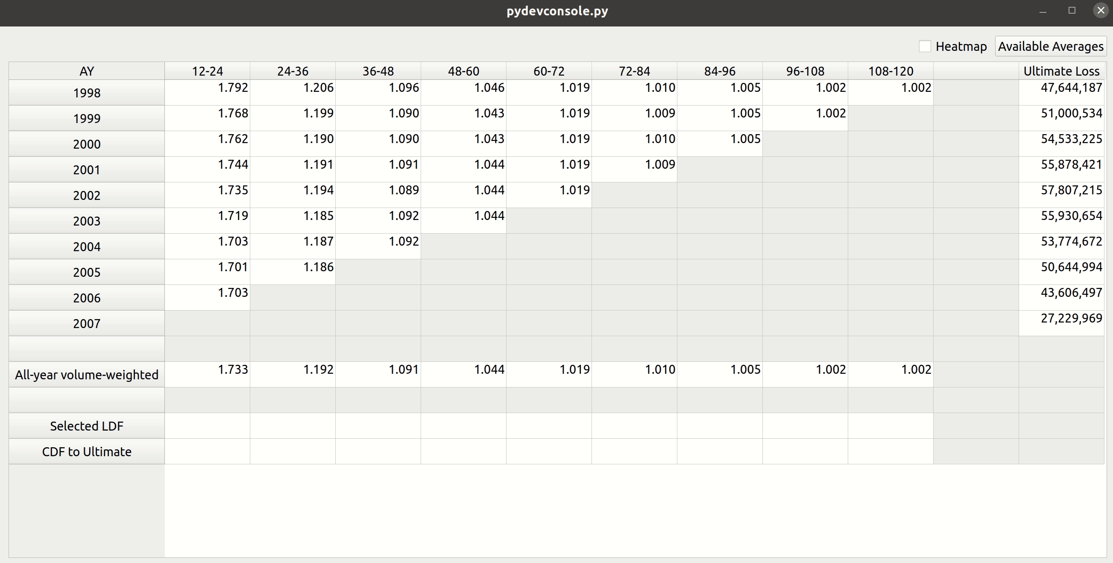The image size is (1113, 563).
Task: Select the Selected LDF row header
Action: pyautogui.click(x=86, y=425)
